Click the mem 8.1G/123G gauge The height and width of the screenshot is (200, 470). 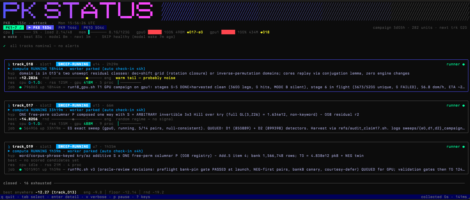click(x=98, y=32)
